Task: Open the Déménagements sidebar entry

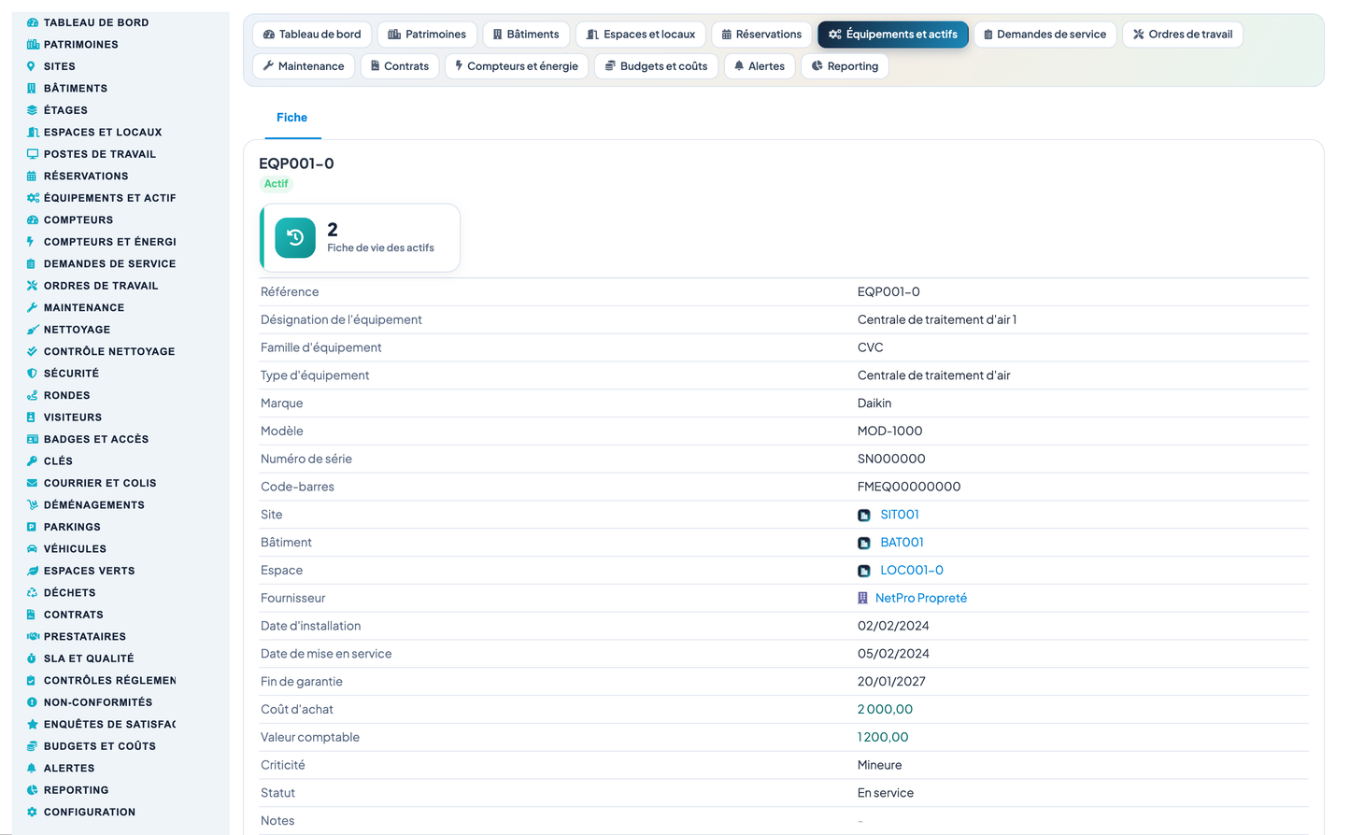Action: click(x=94, y=505)
